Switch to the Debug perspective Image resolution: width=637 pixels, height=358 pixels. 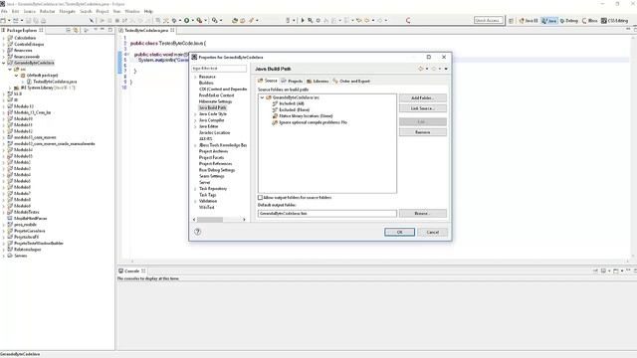568,21
